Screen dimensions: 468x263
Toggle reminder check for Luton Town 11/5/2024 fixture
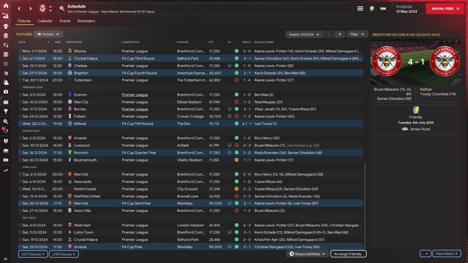click(20, 232)
